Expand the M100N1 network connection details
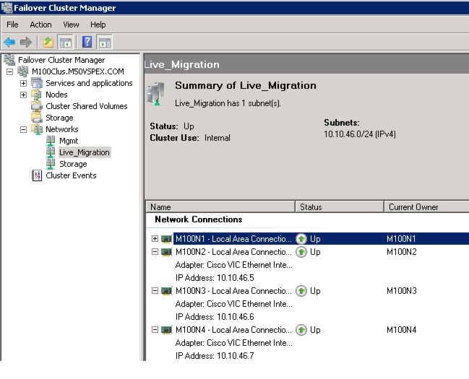This screenshot has height=379, width=469. [155, 238]
